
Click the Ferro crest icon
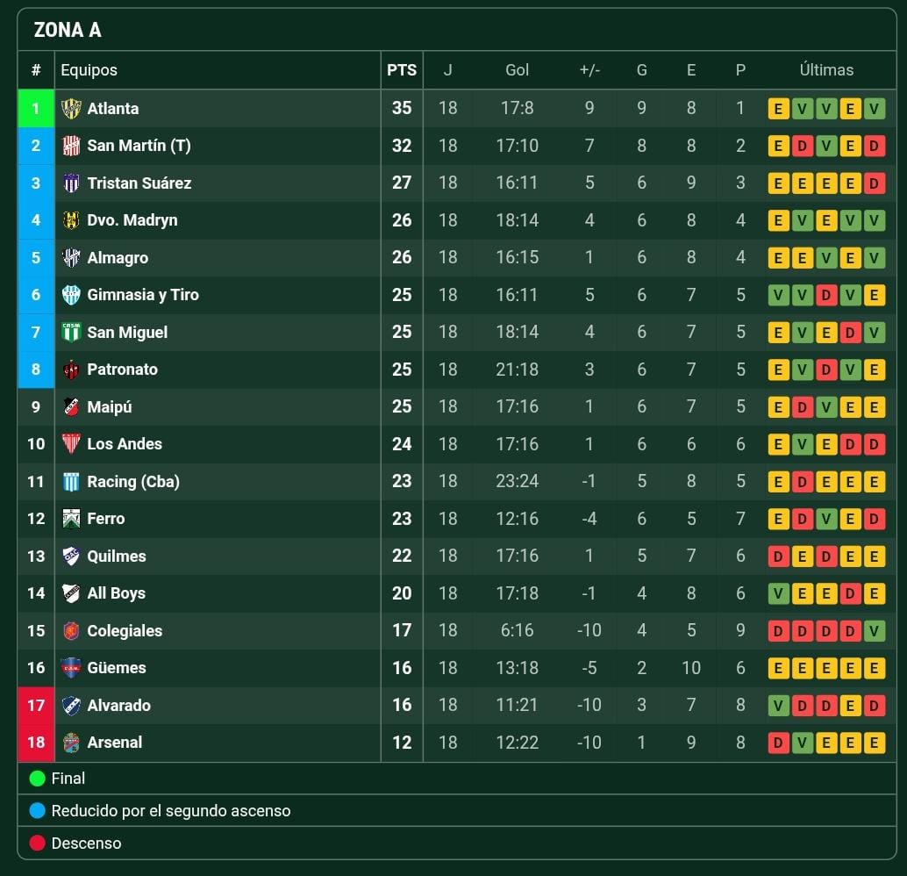[71, 519]
